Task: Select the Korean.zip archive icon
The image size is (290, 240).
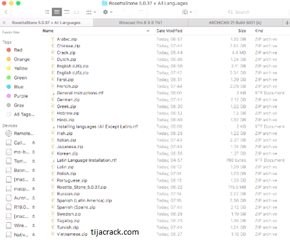Action: [53, 154]
